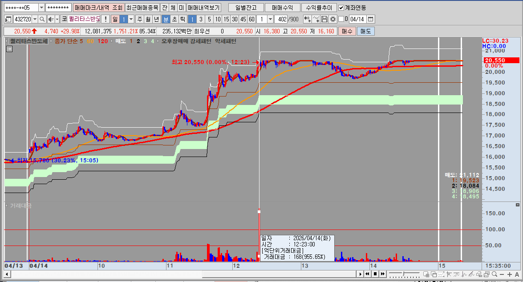Click the data grid icon on the chart
This screenshot has width=523, height=282.
point(9,49)
